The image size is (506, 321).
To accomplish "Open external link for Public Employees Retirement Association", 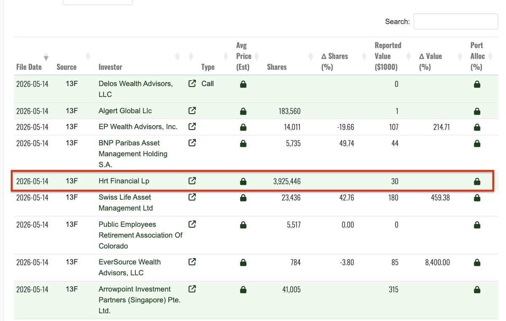I will tap(192, 224).
